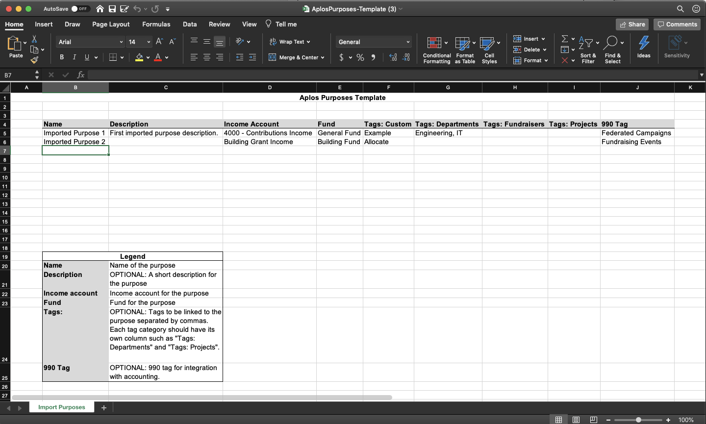
Task: Switch to Page Layout view in status bar
Action: [x=576, y=420]
